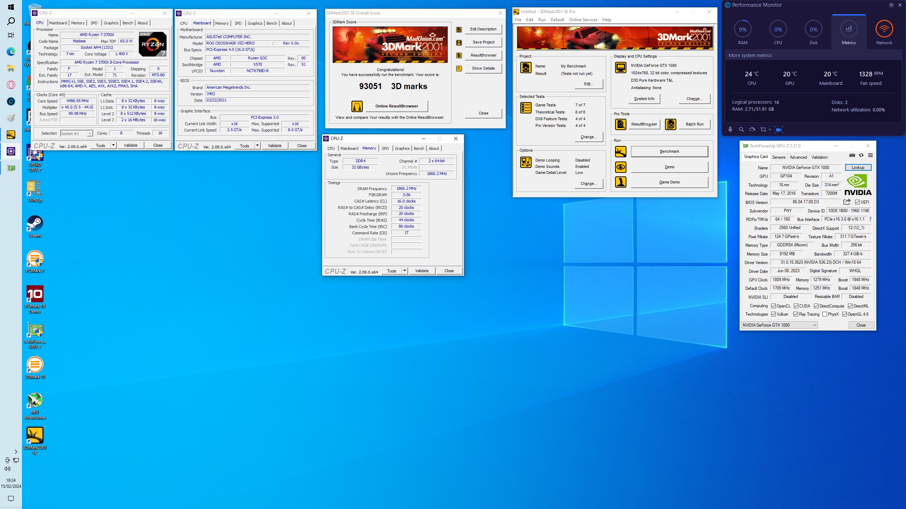906x509 pixels.
Task: Toggle the Ray Tracing checkbox in GPU-Z
Action: [796, 314]
